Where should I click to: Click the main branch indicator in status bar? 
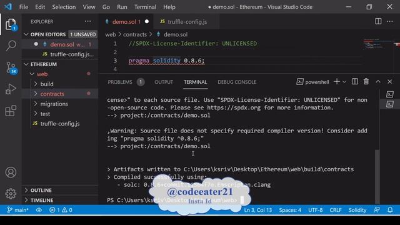point(18,210)
